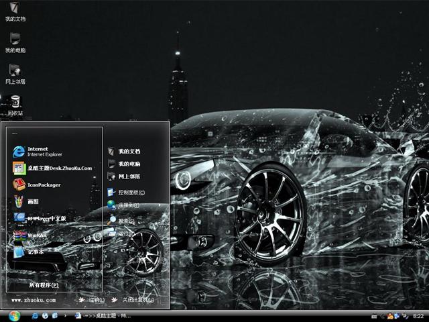Screen dimensions: 429x322
Task: Click 注销(L) log off button
Action: (x=92, y=300)
